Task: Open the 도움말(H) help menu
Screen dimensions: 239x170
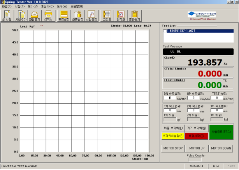Action: point(77,6)
